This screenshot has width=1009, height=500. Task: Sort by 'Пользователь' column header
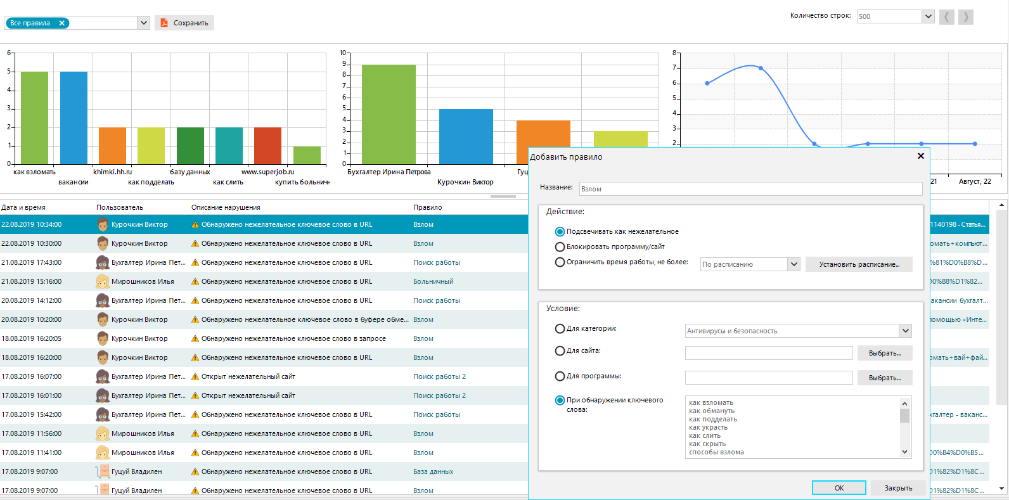(x=120, y=207)
